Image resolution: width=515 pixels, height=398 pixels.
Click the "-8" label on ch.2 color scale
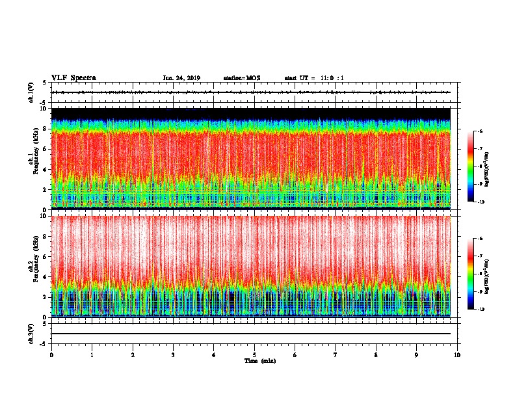(480, 274)
